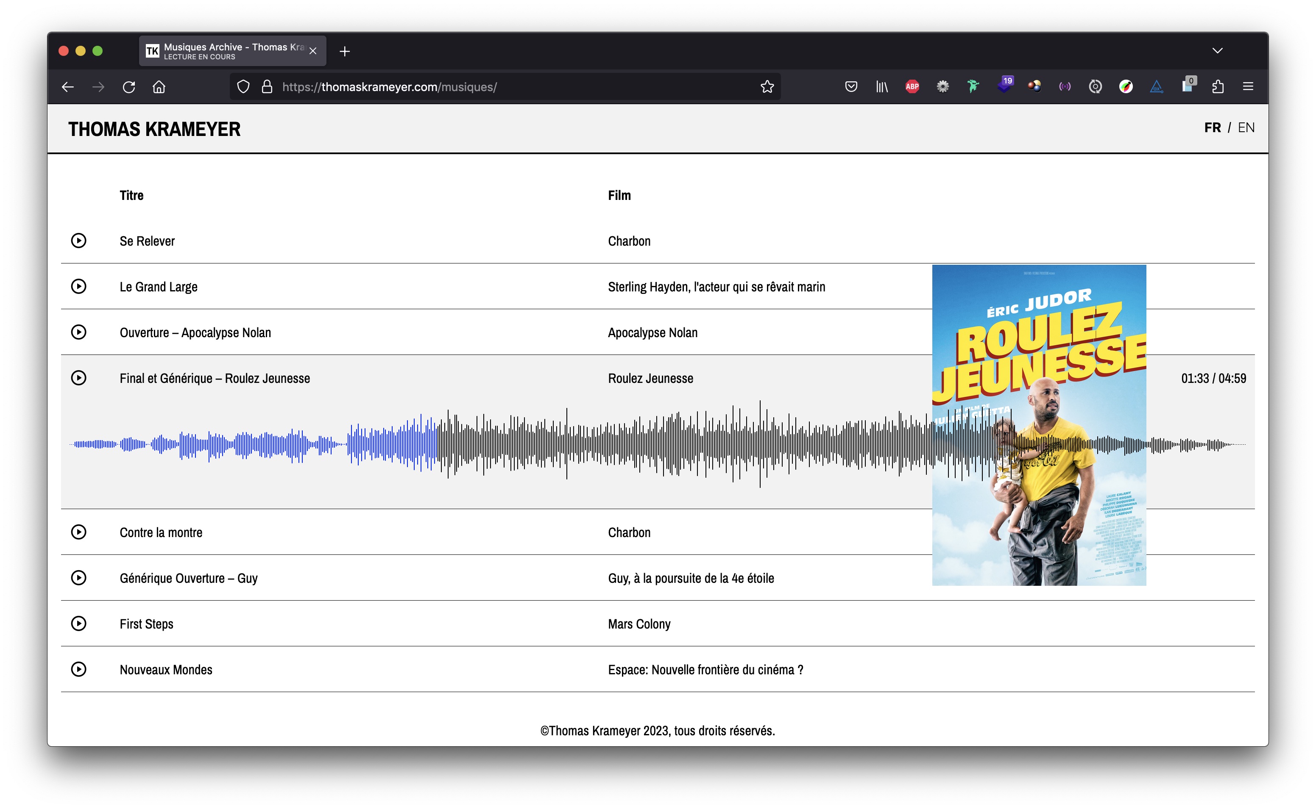Viewport: 1316px width, 809px height.
Task: Expand the list all tabs chevron
Action: 1218,51
